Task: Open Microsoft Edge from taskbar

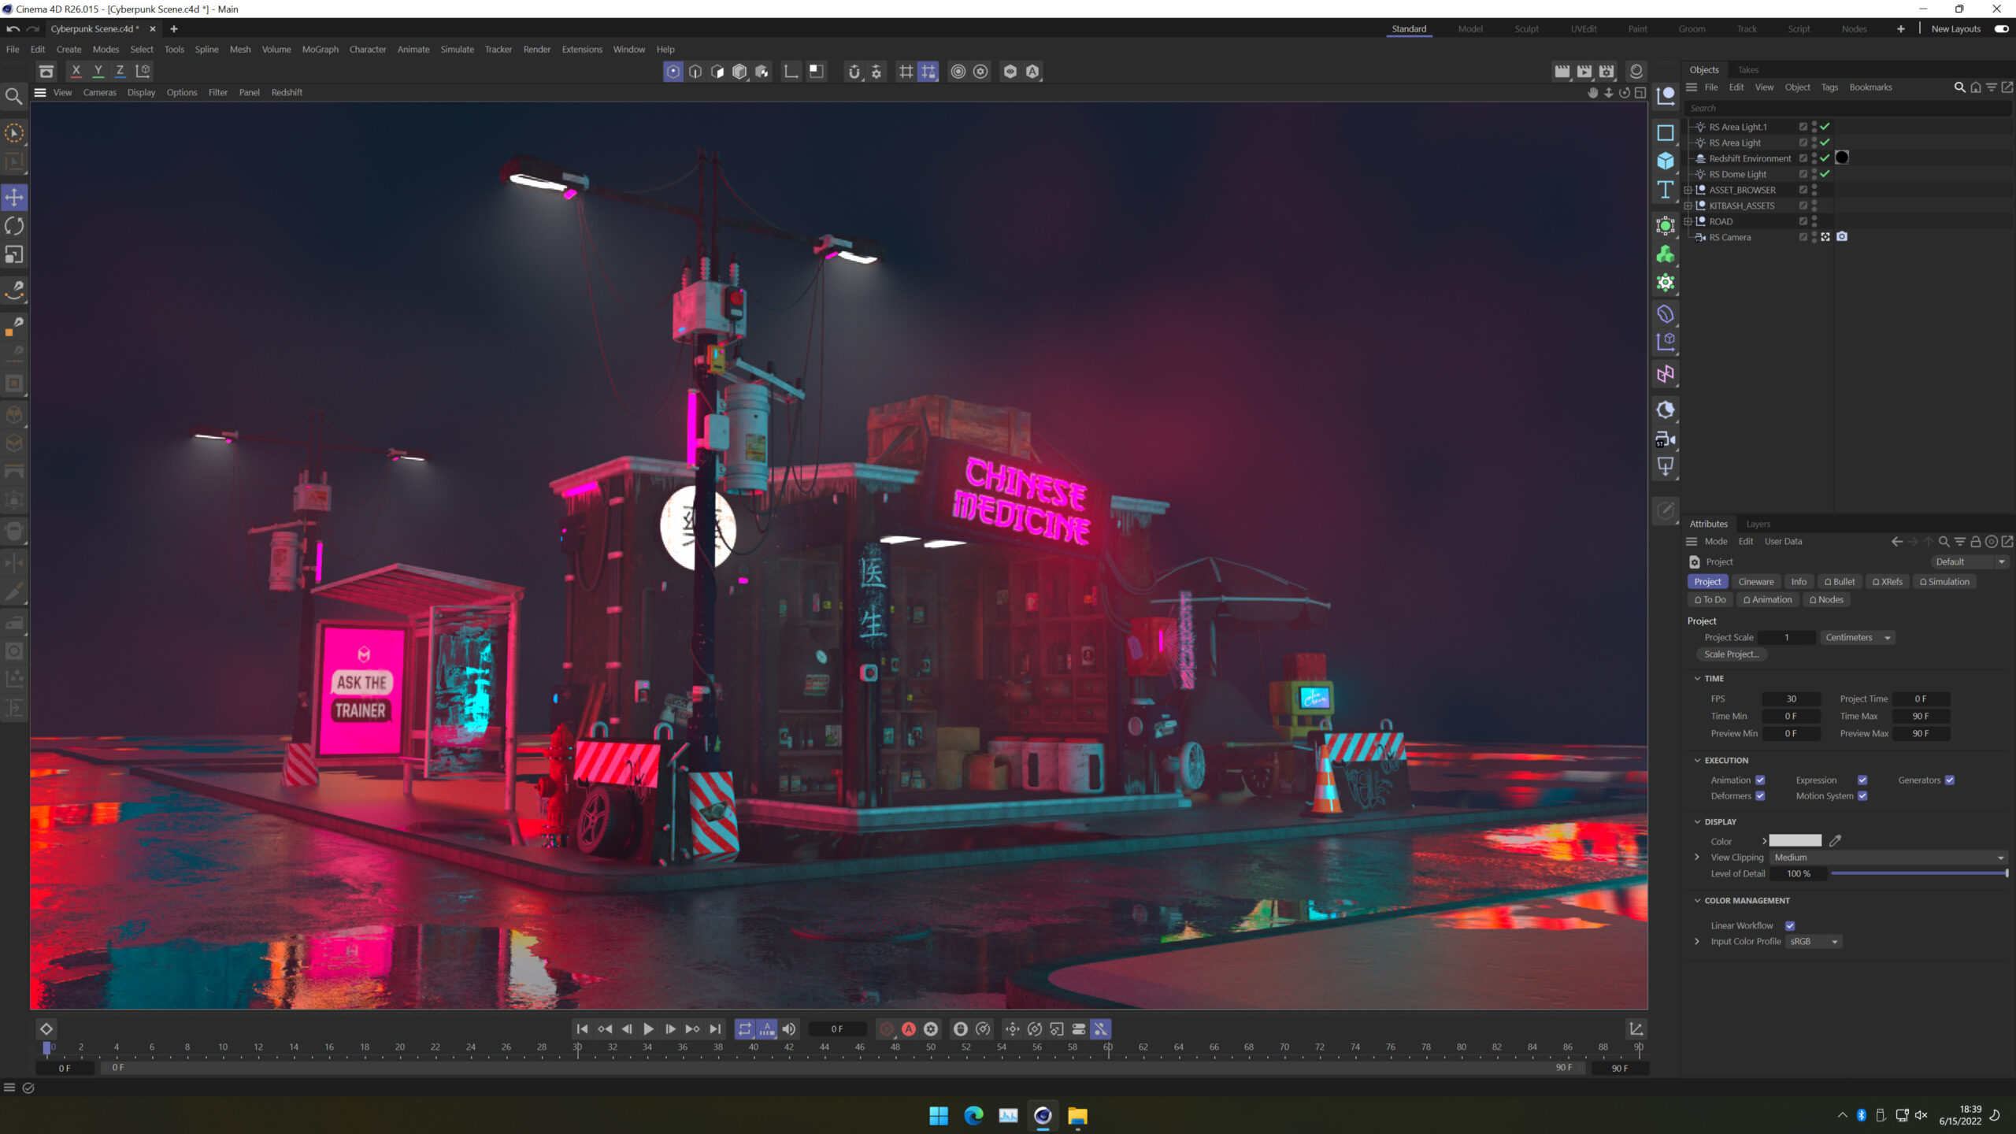Action: tap(973, 1115)
